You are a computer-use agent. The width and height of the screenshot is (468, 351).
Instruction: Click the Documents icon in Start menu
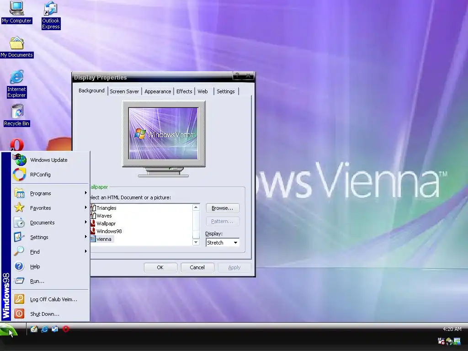[19, 223]
